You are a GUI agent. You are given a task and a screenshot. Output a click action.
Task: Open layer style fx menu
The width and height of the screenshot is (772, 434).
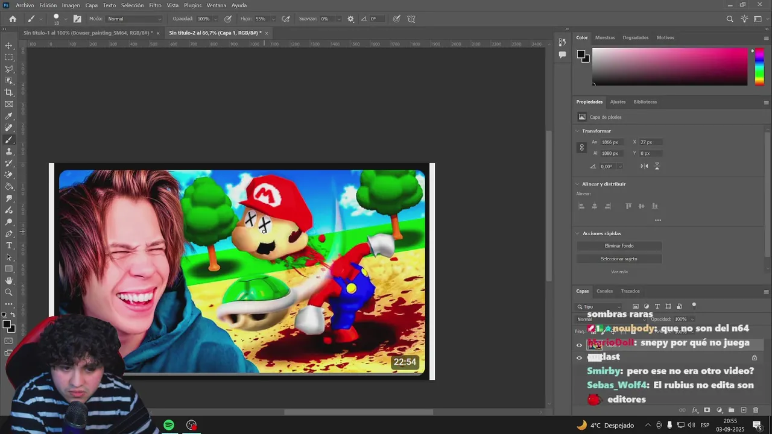click(x=695, y=410)
